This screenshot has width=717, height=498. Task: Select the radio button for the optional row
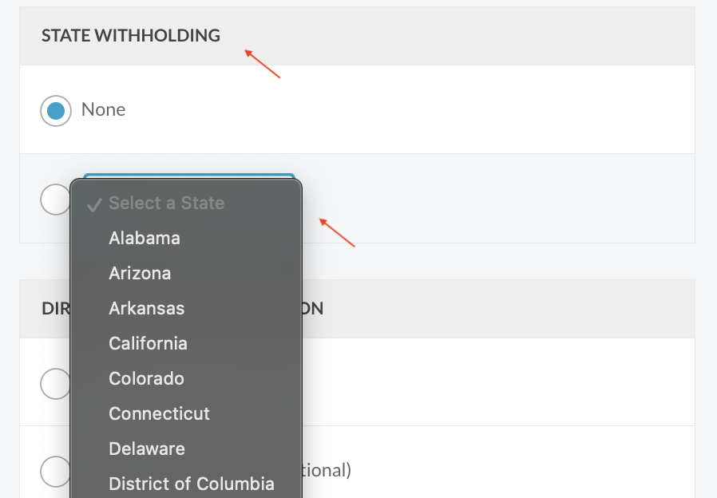click(55, 472)
